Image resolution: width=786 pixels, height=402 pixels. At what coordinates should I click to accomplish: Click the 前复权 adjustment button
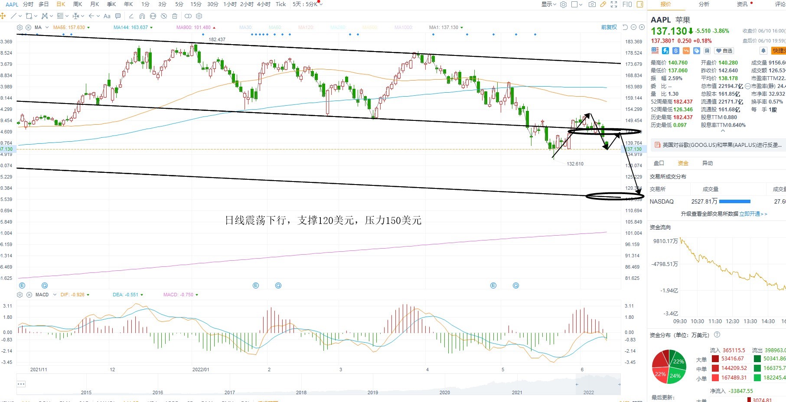pos(609,27)
